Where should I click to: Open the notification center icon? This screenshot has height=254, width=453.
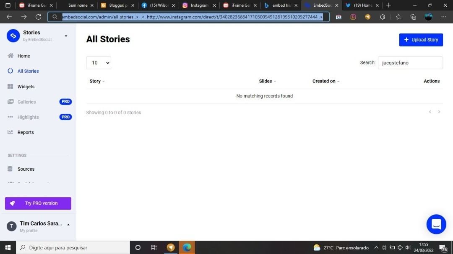(443, 248)
